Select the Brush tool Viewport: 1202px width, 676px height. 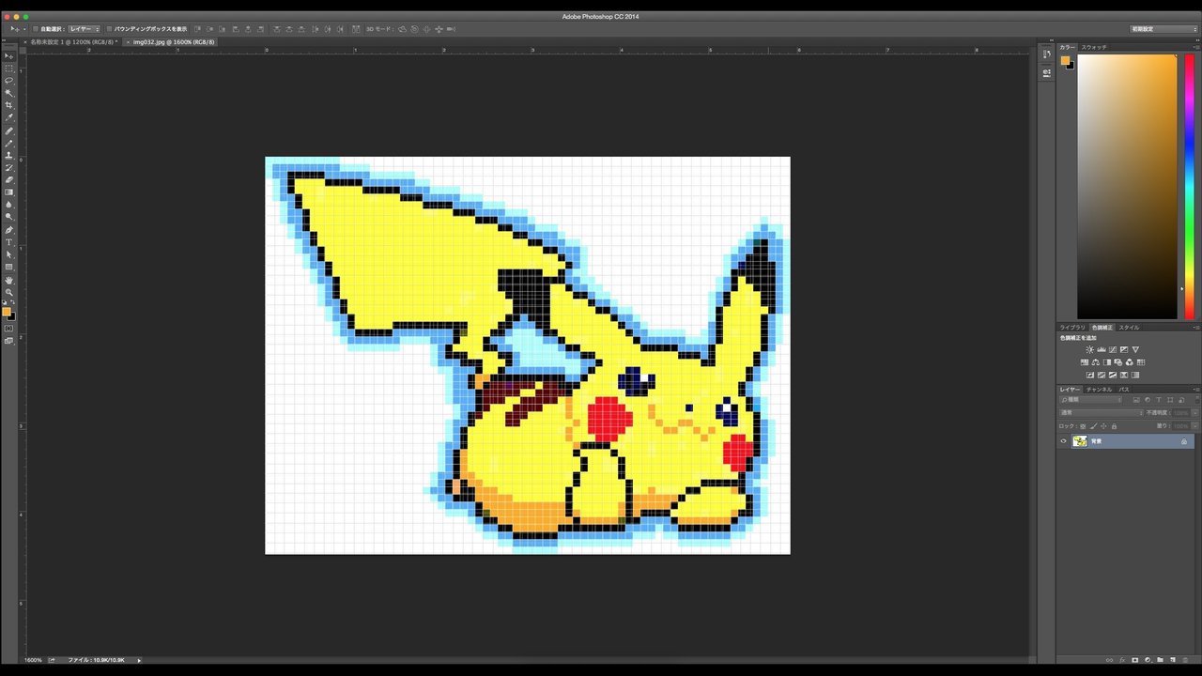[9, 145]
